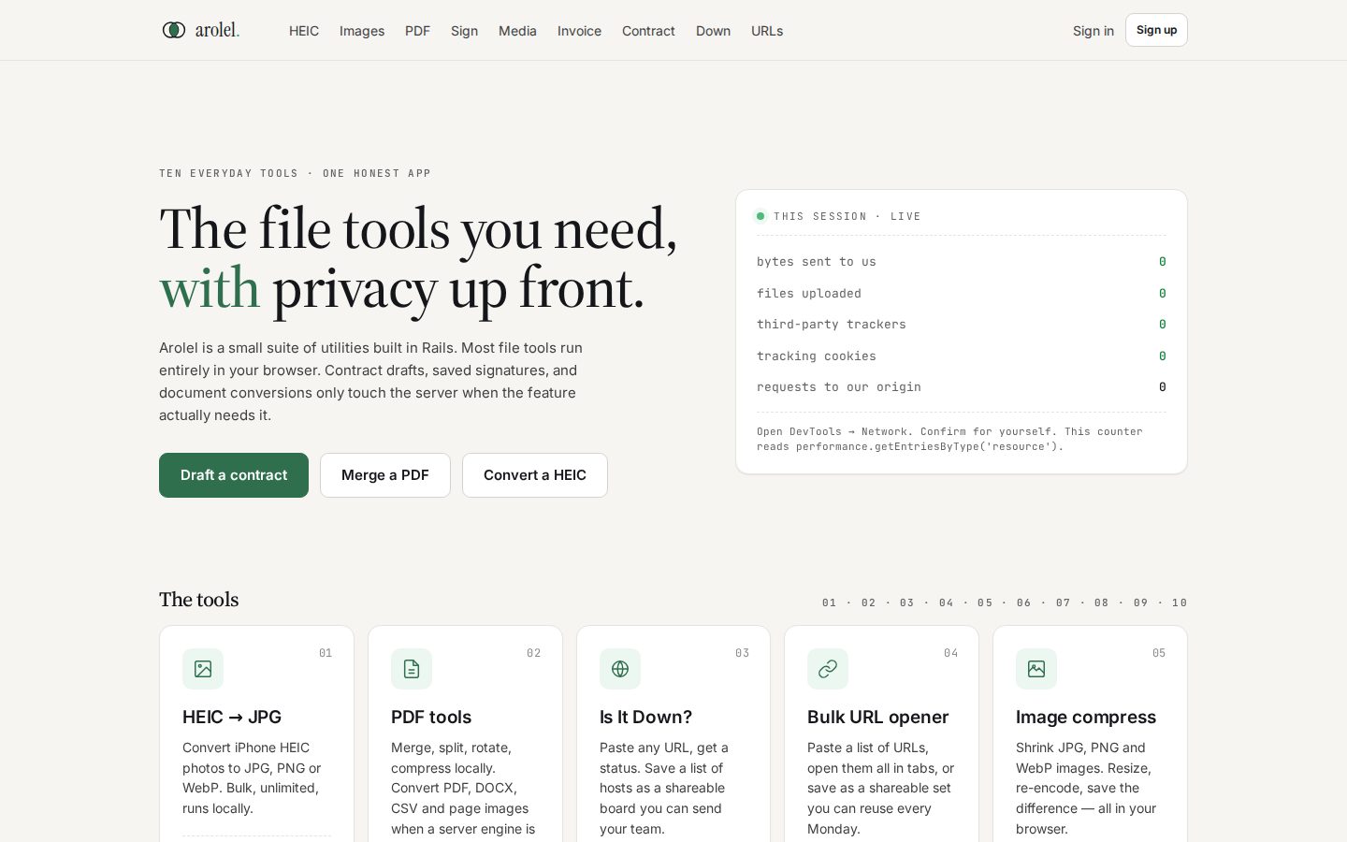Viewport: 1347px width, 842px height.
Task: Click the Image compress picture icon
Action: [x=1036, y=669]
